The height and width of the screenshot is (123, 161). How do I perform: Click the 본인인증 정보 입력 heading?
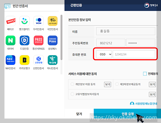[x=80, y=20]
